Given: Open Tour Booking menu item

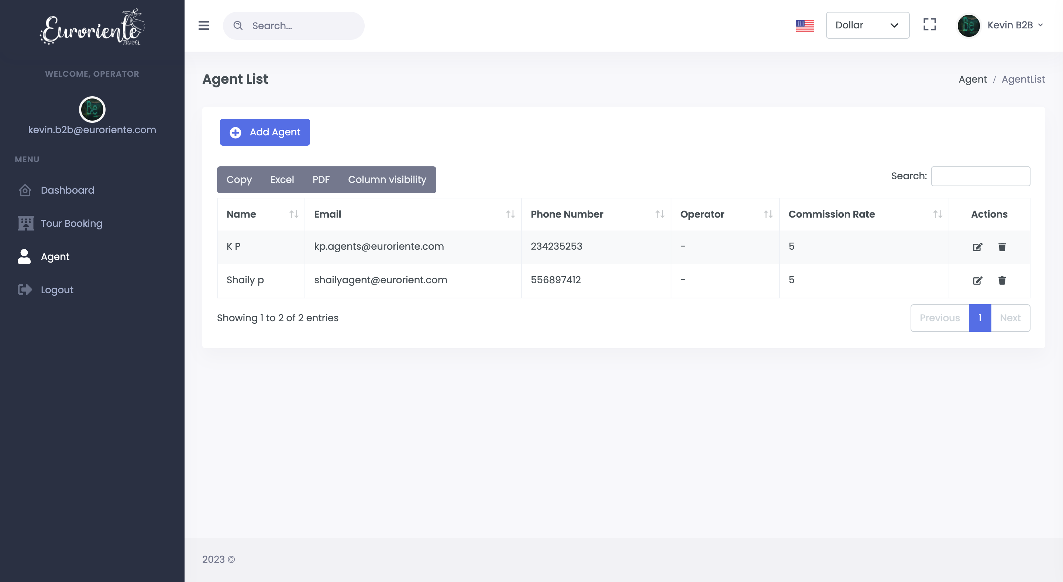Looking at the screenshot, I should (x=71, y=223).
